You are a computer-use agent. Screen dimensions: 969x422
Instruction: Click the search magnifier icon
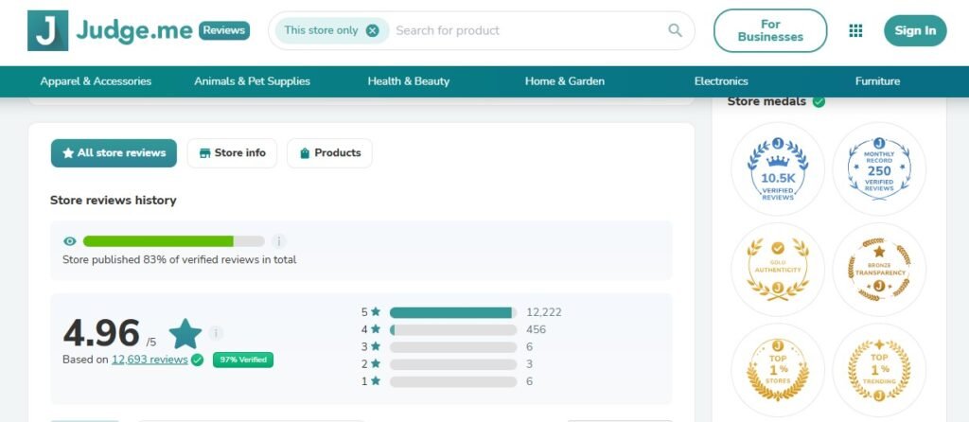point(675,30)
